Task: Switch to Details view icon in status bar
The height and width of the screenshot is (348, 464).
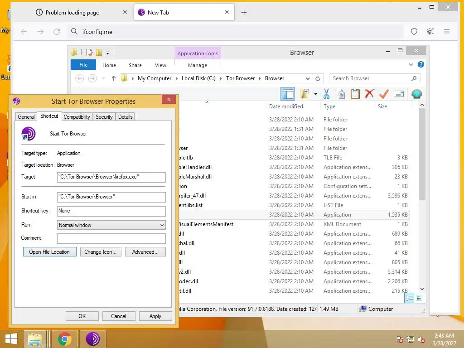Action: (409, 298)
